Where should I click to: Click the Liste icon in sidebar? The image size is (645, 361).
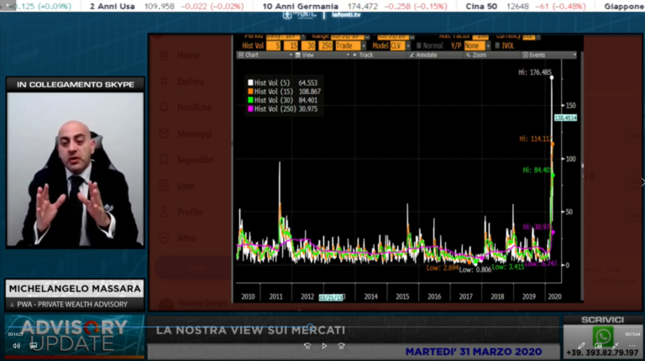(164, 186)
